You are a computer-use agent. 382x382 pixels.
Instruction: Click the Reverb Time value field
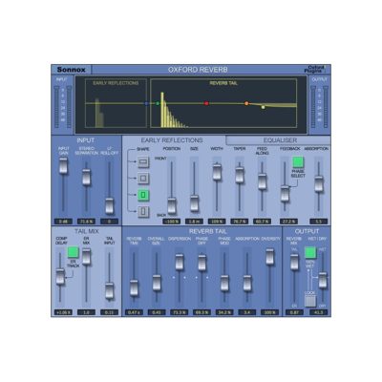[134, 312]
